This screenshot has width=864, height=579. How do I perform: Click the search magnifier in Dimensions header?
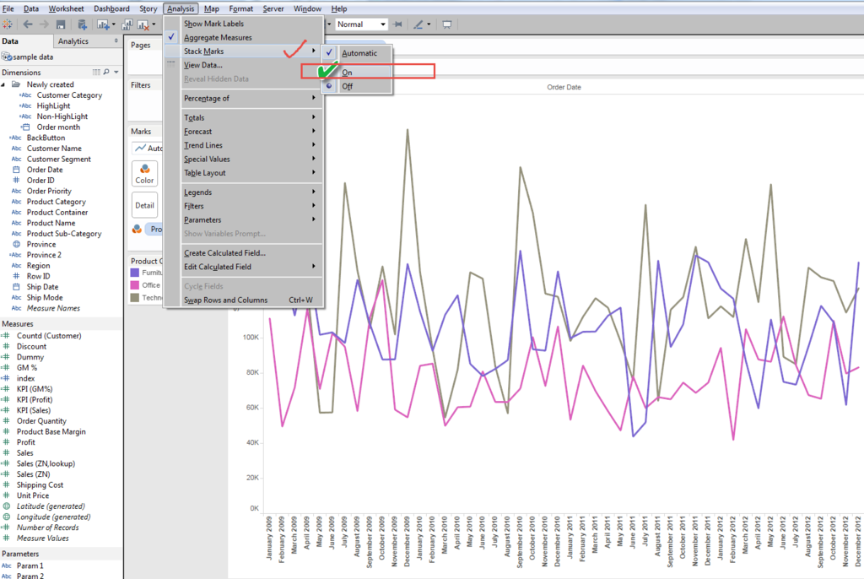106,73
